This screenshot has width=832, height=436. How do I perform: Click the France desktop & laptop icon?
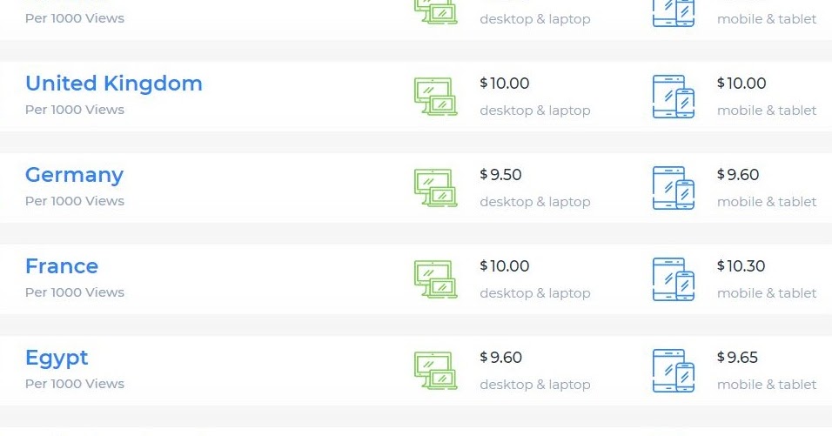tap(435, 279)
